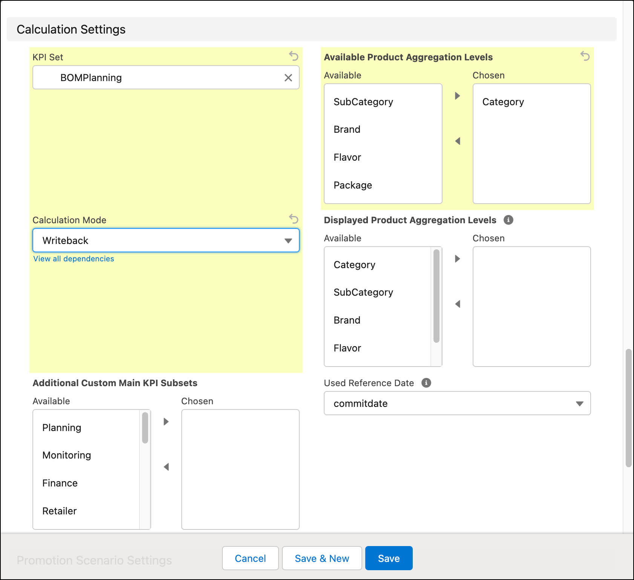Move selection to Chosen in Displayed Product Aggregation Levels

click(x=458, y=259)
